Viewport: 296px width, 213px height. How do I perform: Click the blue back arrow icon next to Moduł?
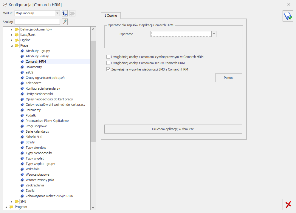click(x=65, y=13)
